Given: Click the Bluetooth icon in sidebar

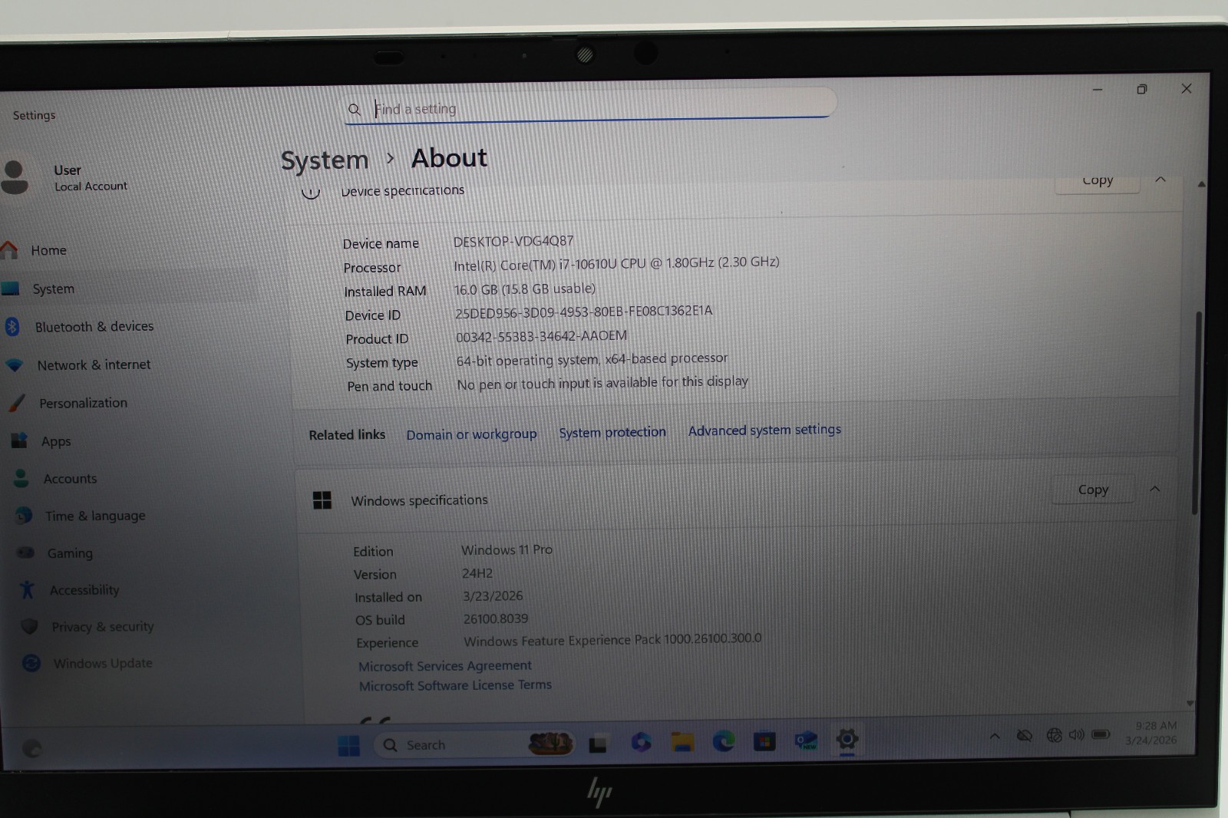Looking at the screenshot, I should [x=12, y=327].
